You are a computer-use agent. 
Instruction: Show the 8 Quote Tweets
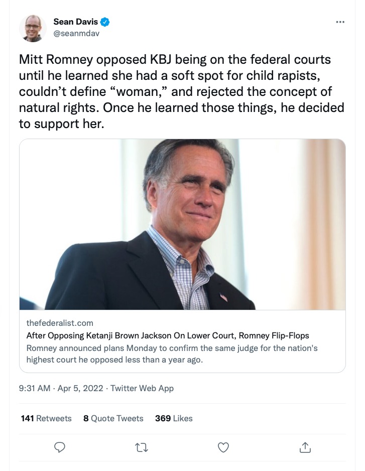pyautogui.click(x=113, y=418)
